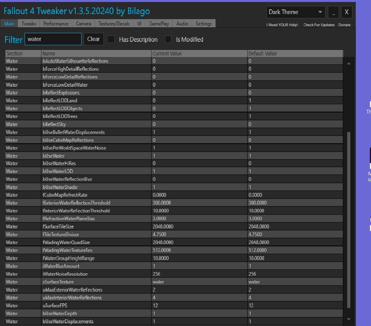Select the Audio tab
This screenshot has height=326, width=371.
coord(182,24)
